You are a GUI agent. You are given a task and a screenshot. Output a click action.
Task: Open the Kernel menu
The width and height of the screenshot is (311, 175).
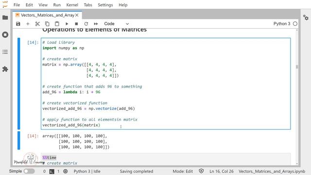pos(72,5)
